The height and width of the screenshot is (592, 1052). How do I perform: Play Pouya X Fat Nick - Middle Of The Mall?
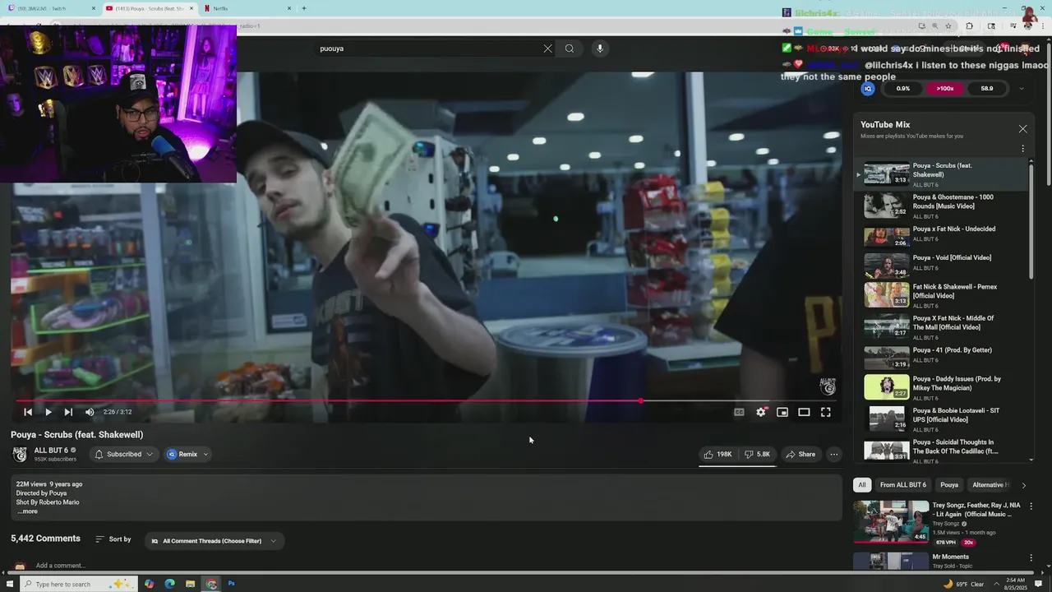(x=941, y=327)
